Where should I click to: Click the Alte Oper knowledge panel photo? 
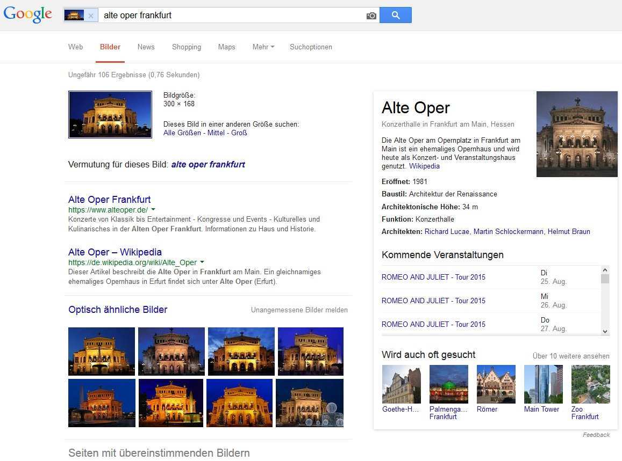point(576,134)
